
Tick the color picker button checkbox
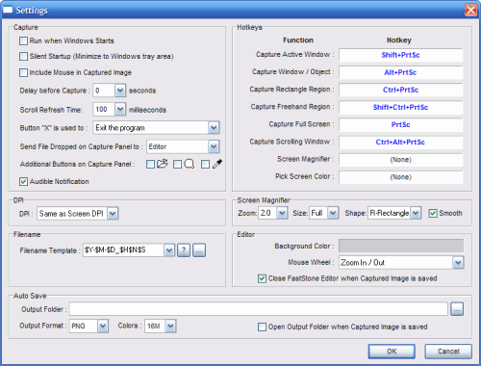(205, 165)
